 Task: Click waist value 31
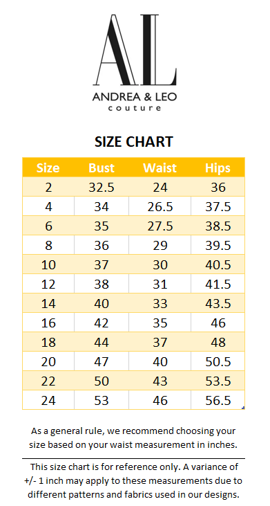[x=160, y=284]
